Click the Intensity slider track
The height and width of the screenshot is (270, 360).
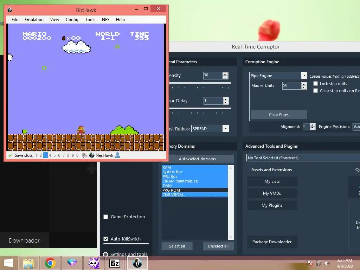(x=199, y=83)
